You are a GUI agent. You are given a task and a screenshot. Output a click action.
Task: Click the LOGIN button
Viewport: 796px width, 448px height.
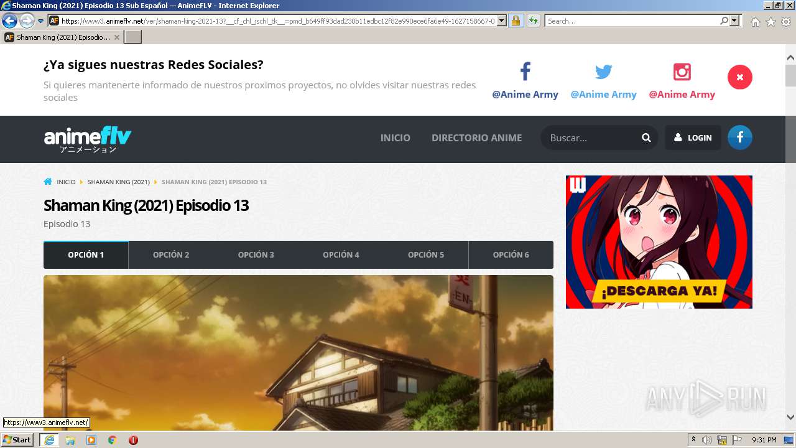pyautogui.click(x=693, y=138)
